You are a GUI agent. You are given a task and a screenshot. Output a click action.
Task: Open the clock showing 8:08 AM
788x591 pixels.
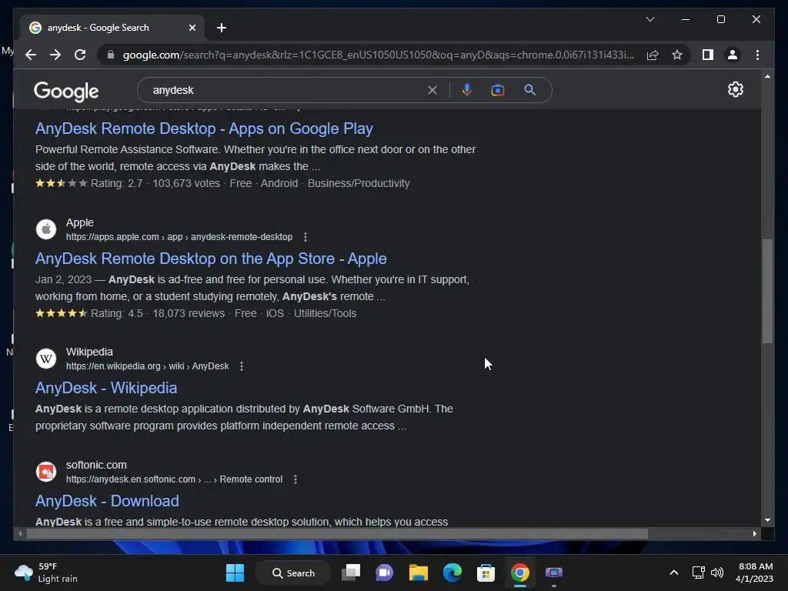pyautogui.click(x=754, y=573)
